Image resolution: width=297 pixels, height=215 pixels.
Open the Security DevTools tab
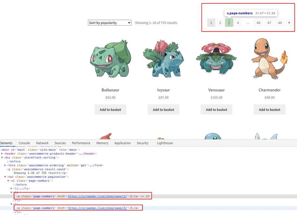pyautogui.click(x=143, y=143)
